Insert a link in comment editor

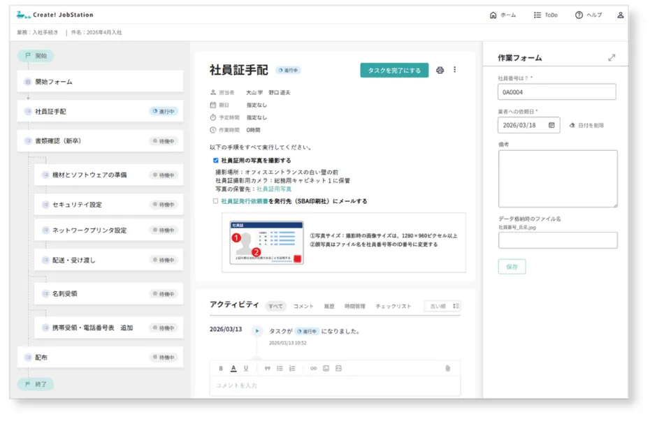[313, 369]
